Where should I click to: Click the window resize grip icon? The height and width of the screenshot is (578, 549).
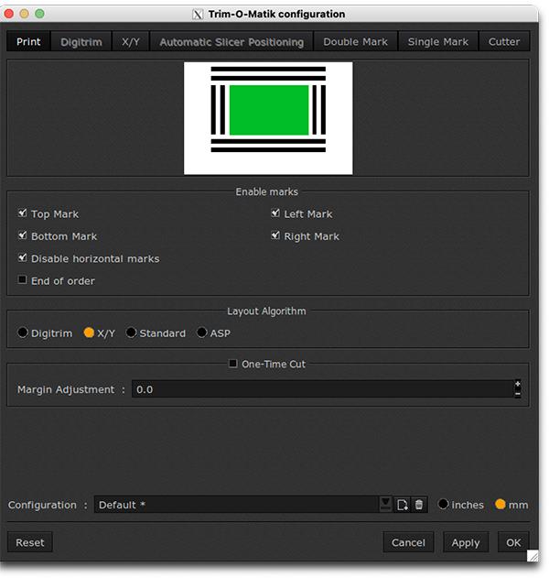click(533, 555)
